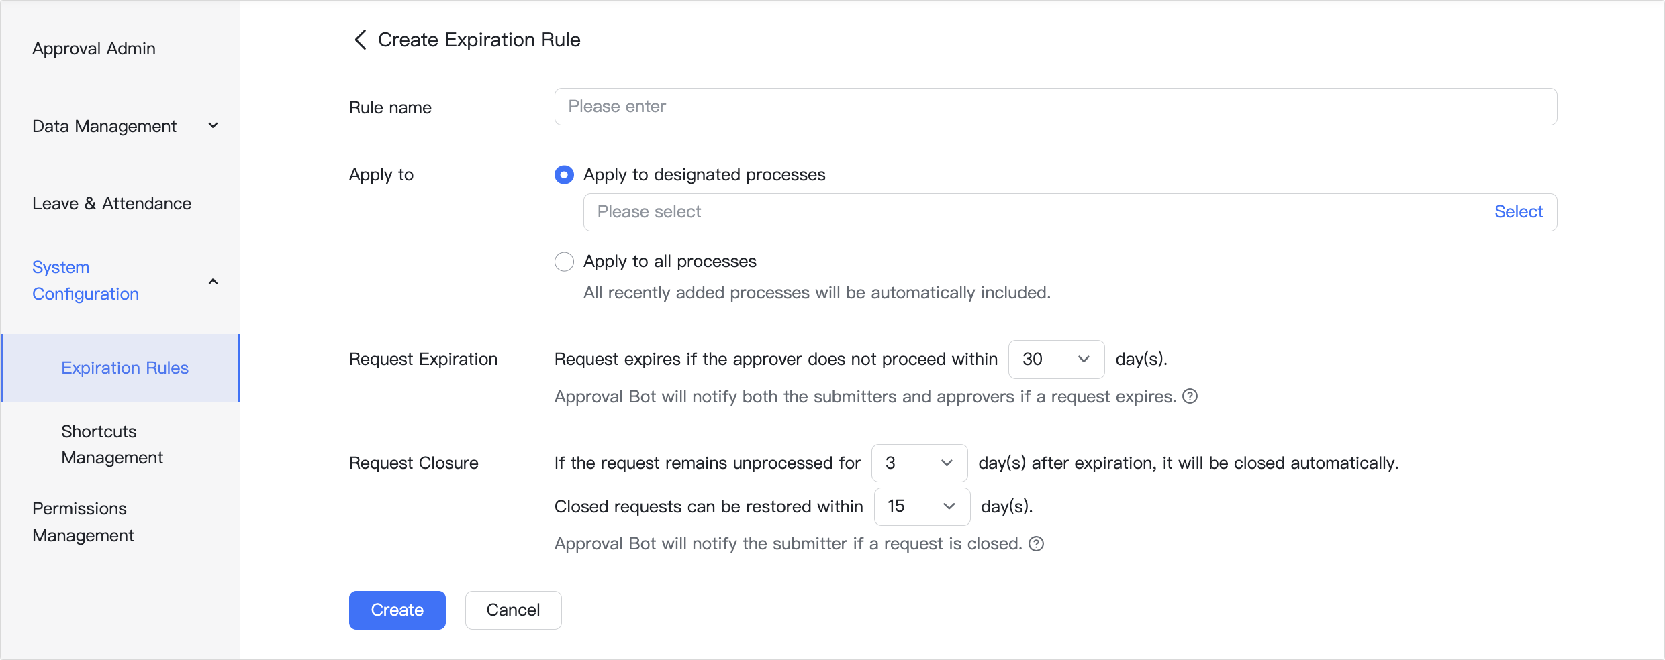The height and width of the screenshot is (660, 1665).
Task: Click the Select link to choose processes
Action: click(1519, 211)
